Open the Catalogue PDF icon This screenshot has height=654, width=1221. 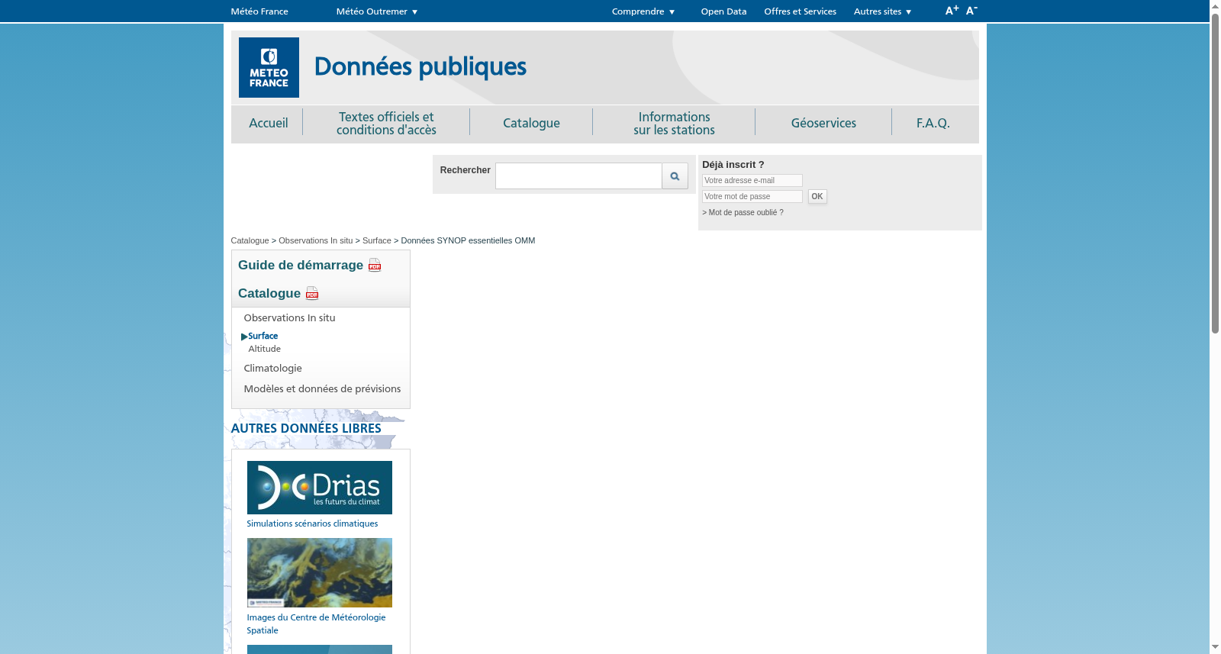pos(312,293)
